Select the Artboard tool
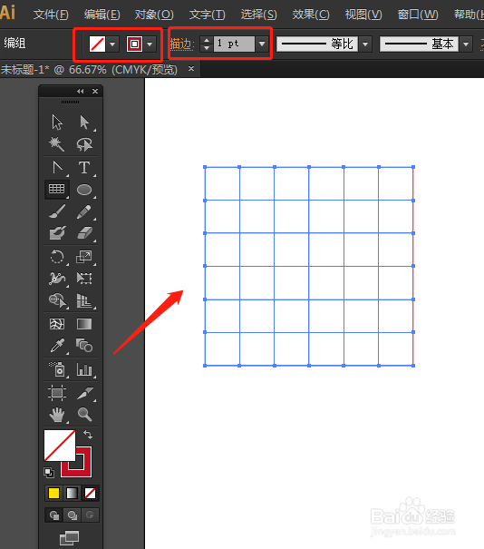Screen dimensions: 484x549 (57, 393)
